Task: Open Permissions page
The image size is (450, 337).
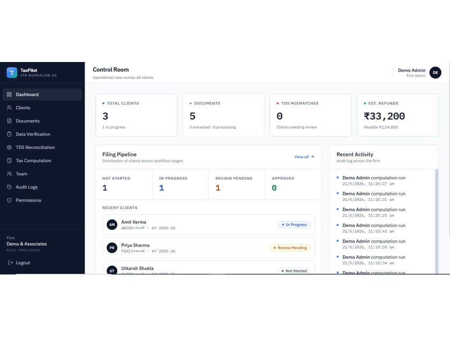Action: coord(42,200)
